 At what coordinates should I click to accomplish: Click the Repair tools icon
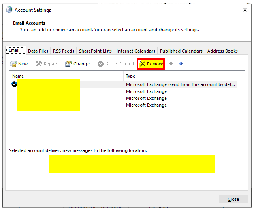(39, 63)
